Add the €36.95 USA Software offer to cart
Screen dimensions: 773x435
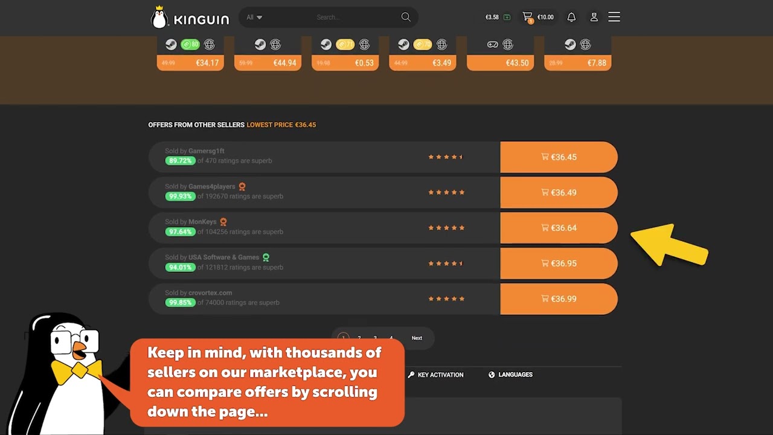(559, 263)
